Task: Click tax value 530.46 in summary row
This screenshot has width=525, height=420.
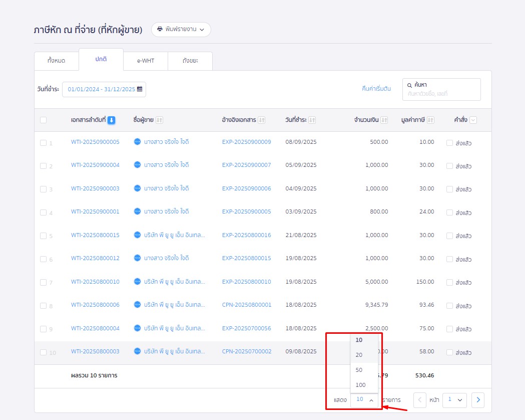Action: (x=424, y=375)
